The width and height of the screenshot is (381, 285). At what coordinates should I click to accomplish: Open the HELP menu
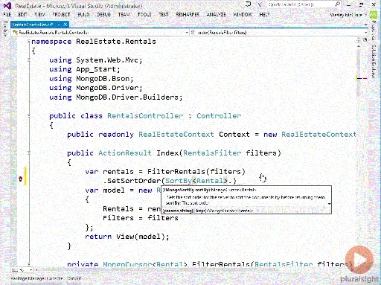pos(264,14)
